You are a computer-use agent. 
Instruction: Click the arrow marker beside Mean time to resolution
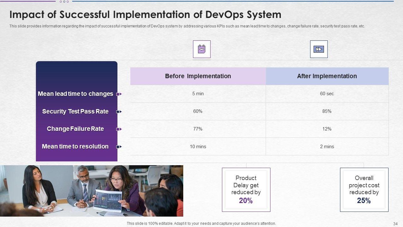pos(119,147)
